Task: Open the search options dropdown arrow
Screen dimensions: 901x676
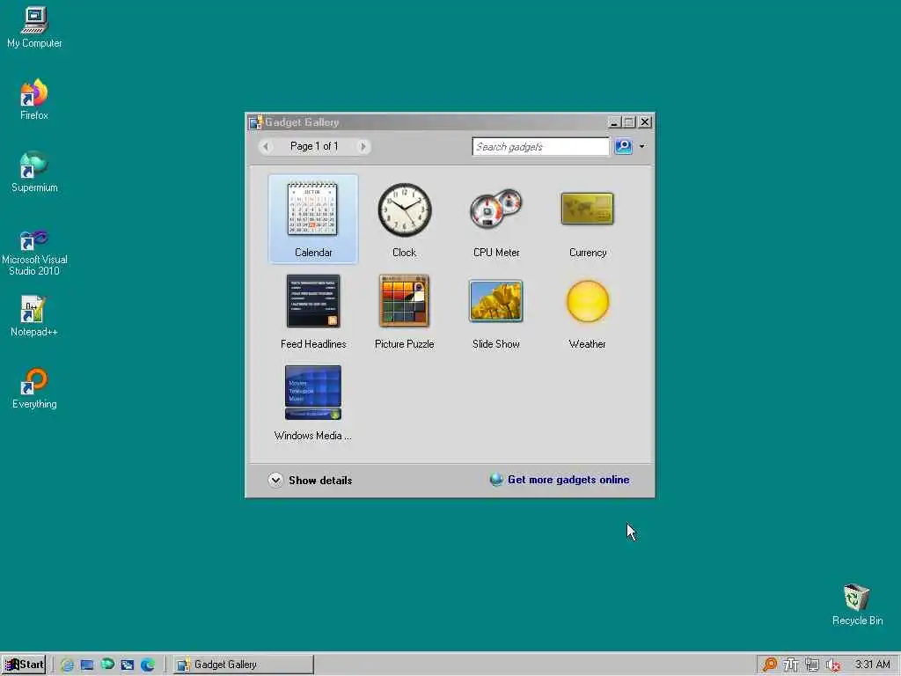Action: [x=642, y=147]
